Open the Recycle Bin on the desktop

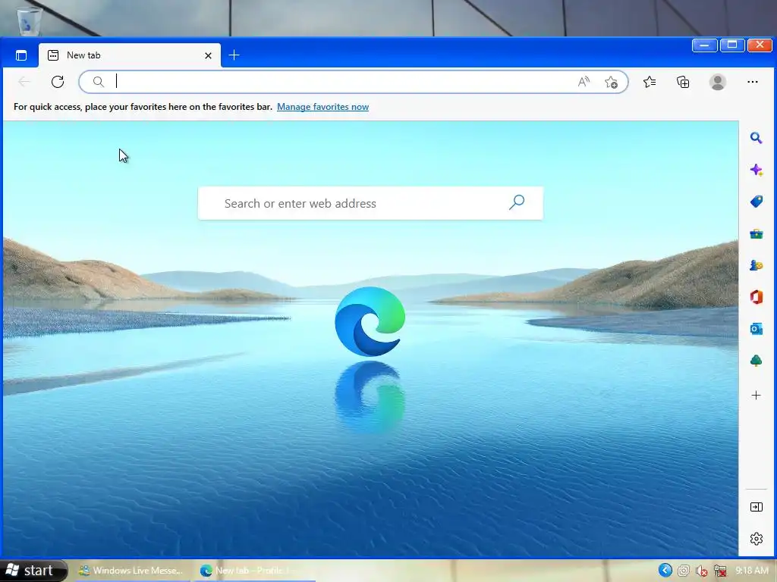[x=30, y=21]
